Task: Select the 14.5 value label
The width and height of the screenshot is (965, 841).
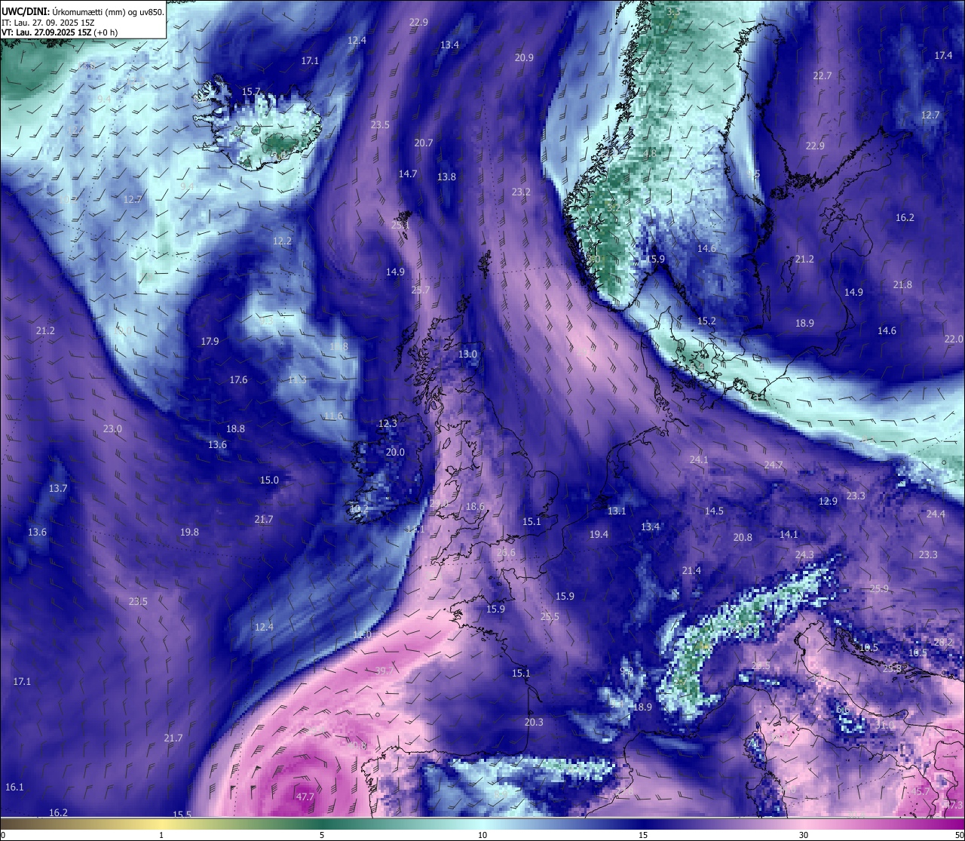Action: 714,511
